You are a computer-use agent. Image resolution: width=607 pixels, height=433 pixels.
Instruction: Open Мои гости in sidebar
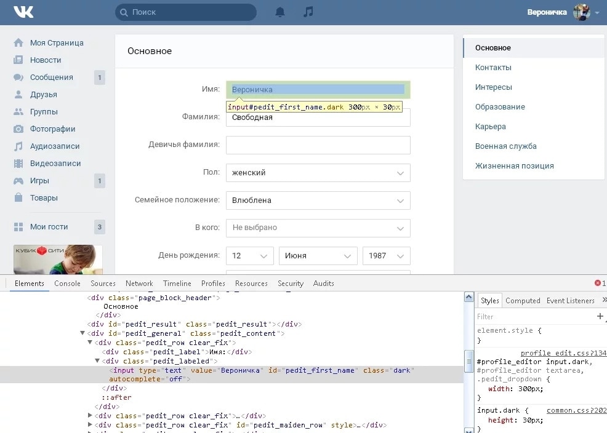(49, 227)
